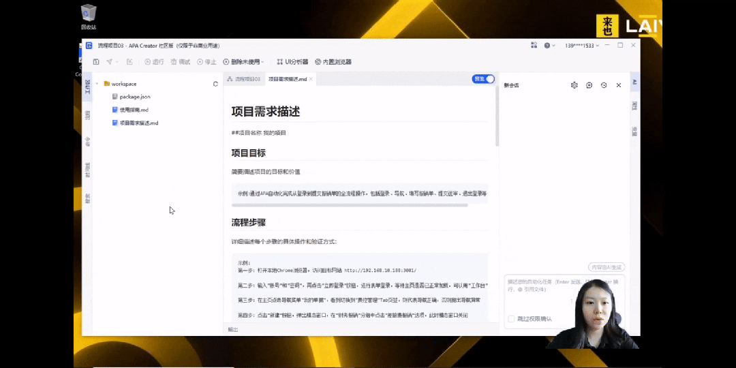Select the 时间线 tab on left sidebar
Image resolution: width=736 pixels, height=368 pixels.
[87, 170]
